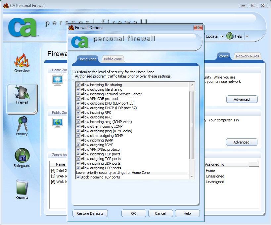This screenshot has height=225, width=271.
Task: Switch to the Home Zone tab
Action: [x=87, y=59]
